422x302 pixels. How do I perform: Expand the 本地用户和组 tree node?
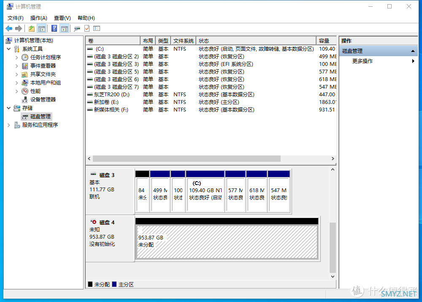[x=17, y=83]
